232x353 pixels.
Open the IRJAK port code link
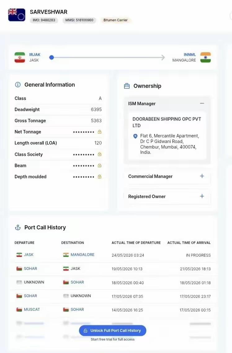click(35, 55)
